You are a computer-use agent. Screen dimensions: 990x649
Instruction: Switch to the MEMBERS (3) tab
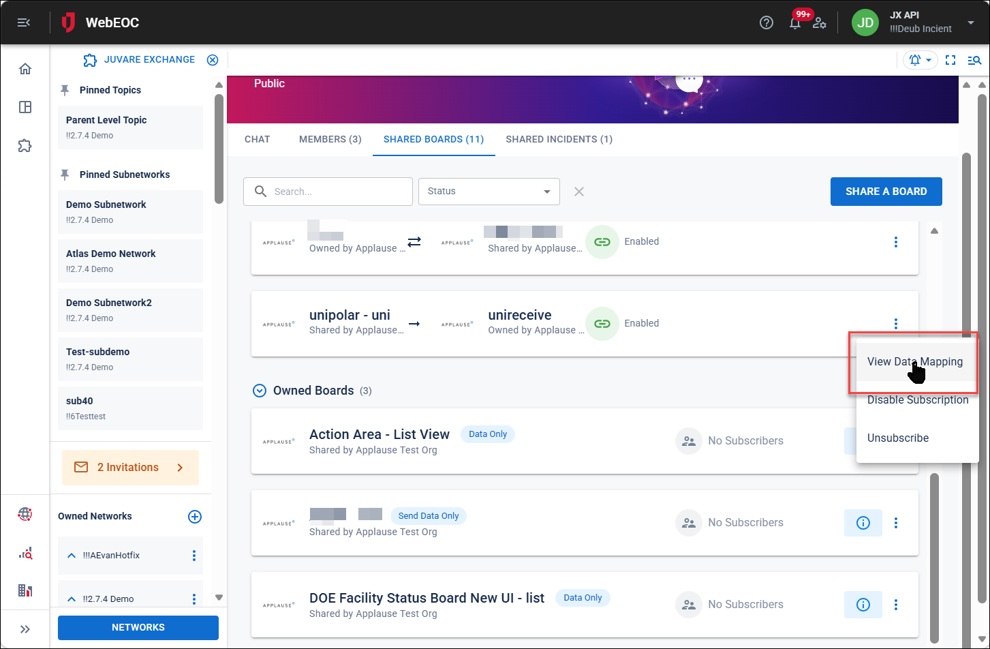point(330,139)
